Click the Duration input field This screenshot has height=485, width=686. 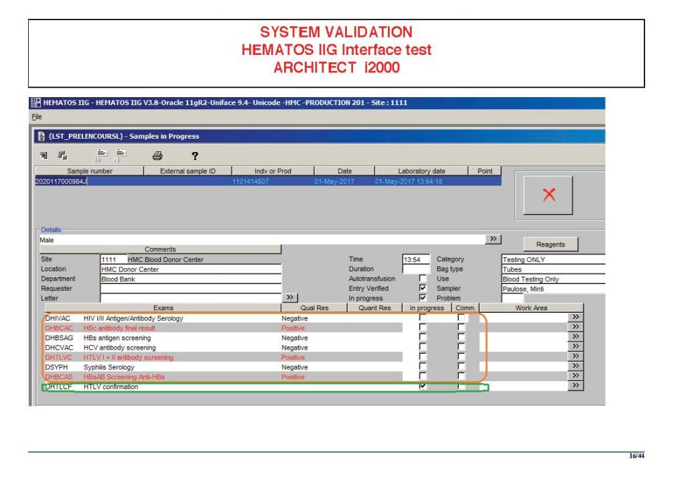point(415,269)
